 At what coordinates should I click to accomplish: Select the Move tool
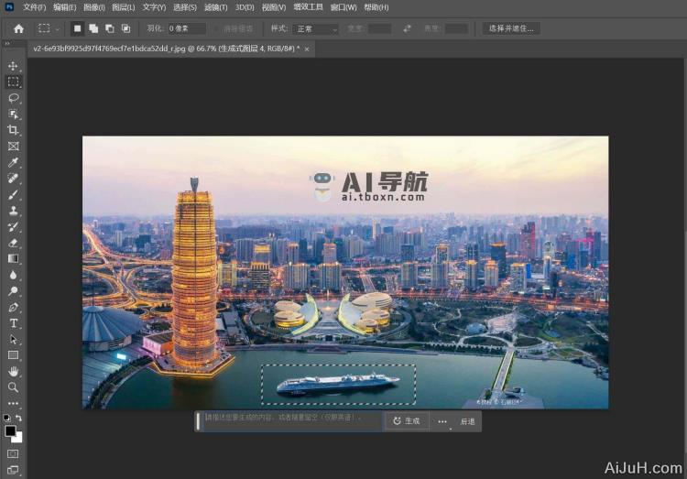click(x=13, y=66)
